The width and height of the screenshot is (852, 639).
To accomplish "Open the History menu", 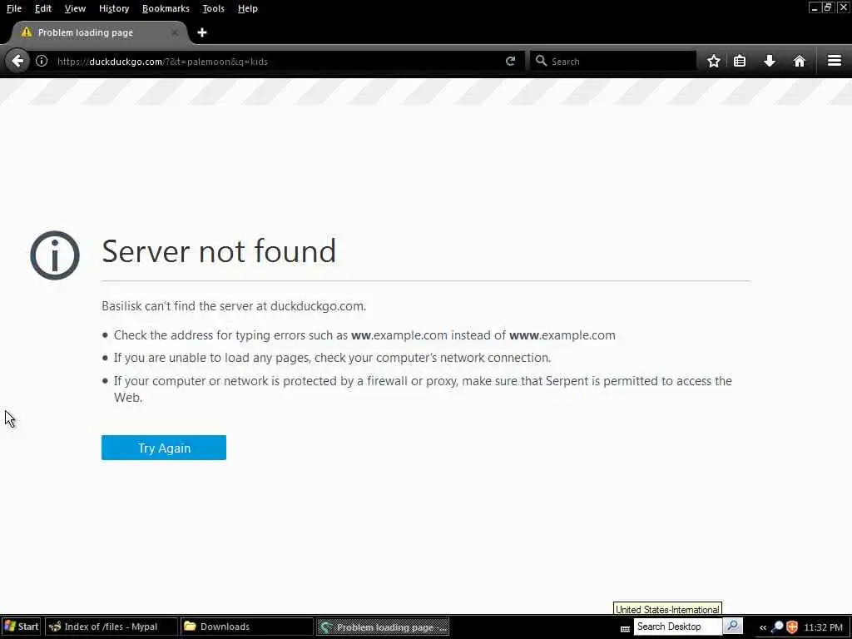I will pos(114,8).
